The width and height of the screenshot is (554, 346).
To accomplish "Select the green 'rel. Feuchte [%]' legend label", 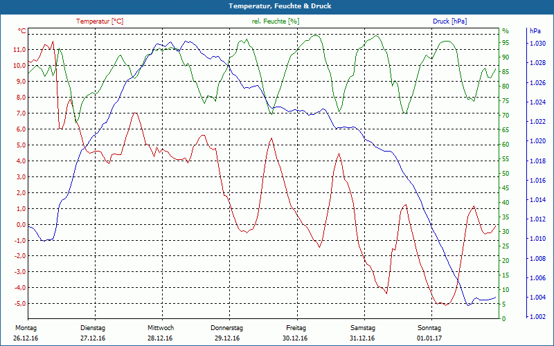I will coord(276,21).
